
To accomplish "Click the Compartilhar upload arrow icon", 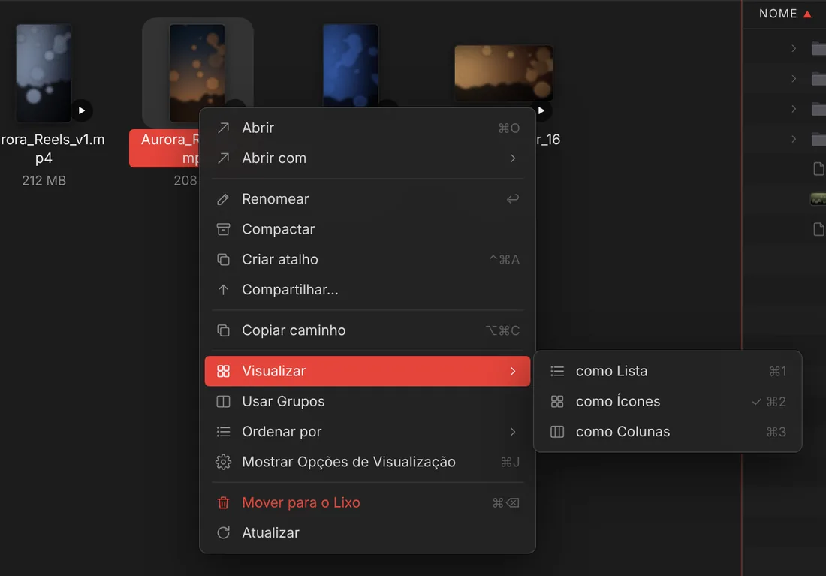I will pos(223,290).
